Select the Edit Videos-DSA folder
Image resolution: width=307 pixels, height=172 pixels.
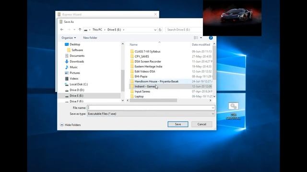[145, 71]
